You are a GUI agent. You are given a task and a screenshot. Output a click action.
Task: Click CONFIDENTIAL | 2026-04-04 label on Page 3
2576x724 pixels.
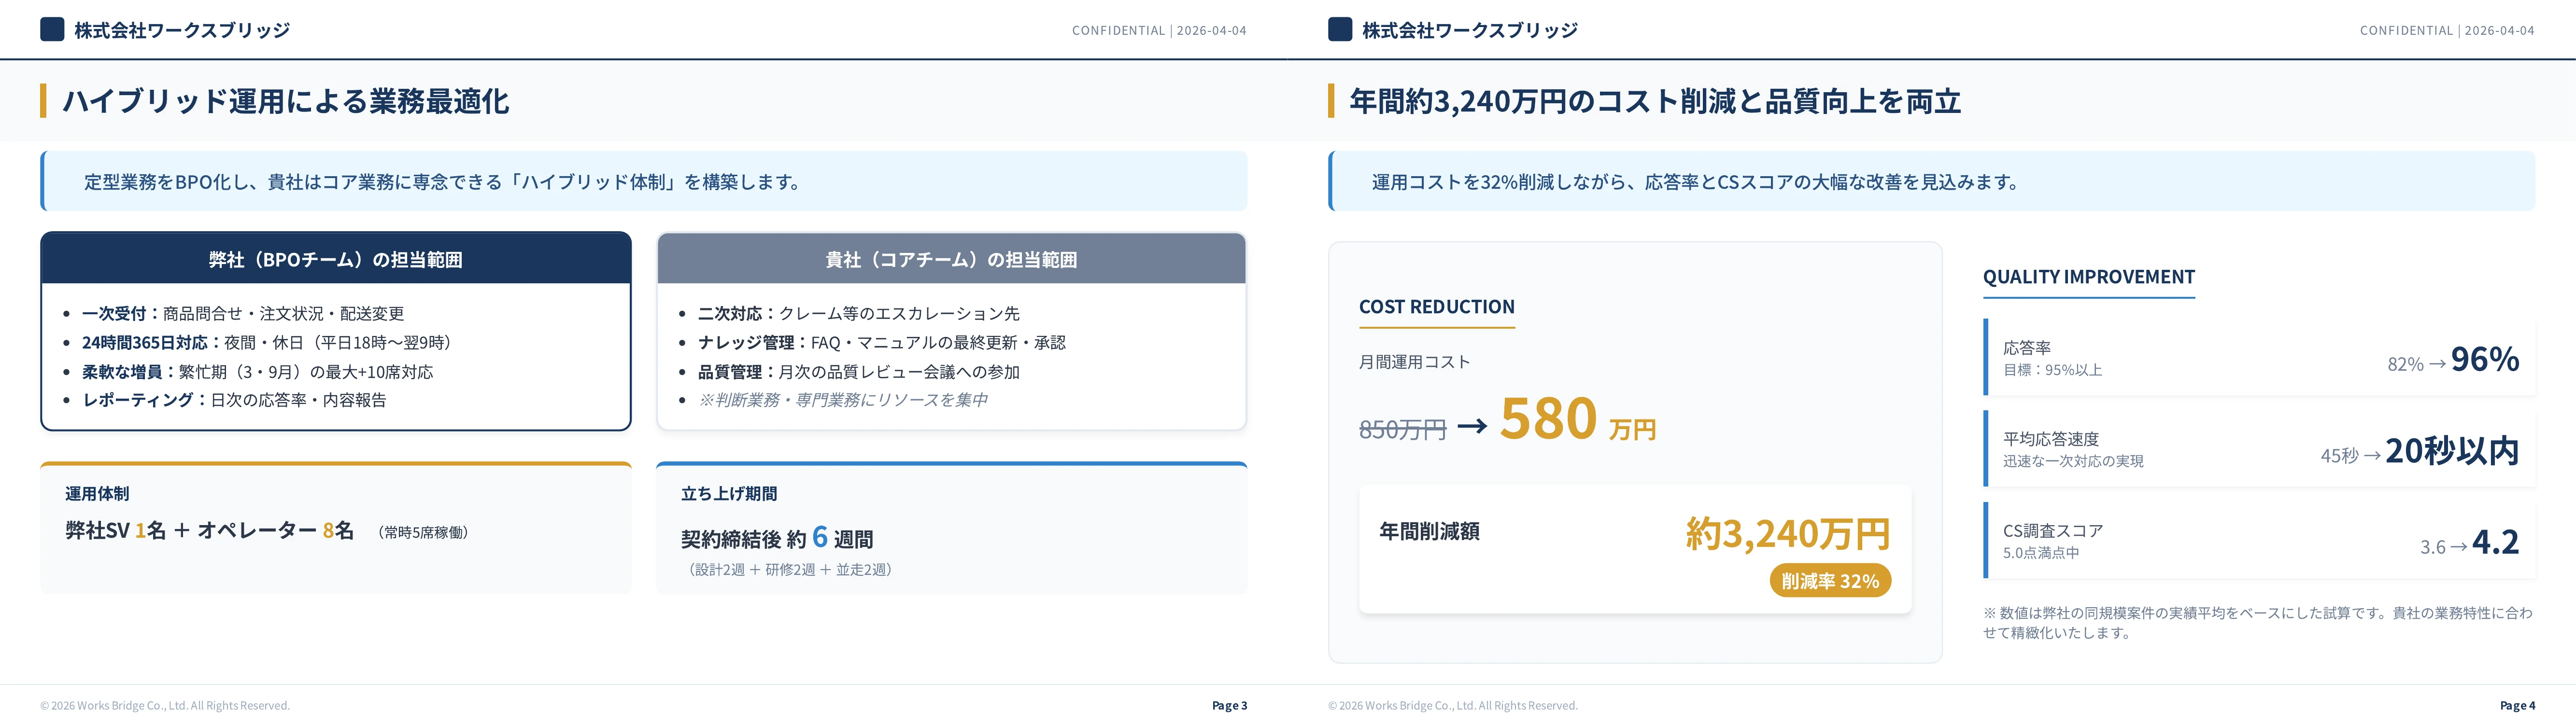[1159, 31]
